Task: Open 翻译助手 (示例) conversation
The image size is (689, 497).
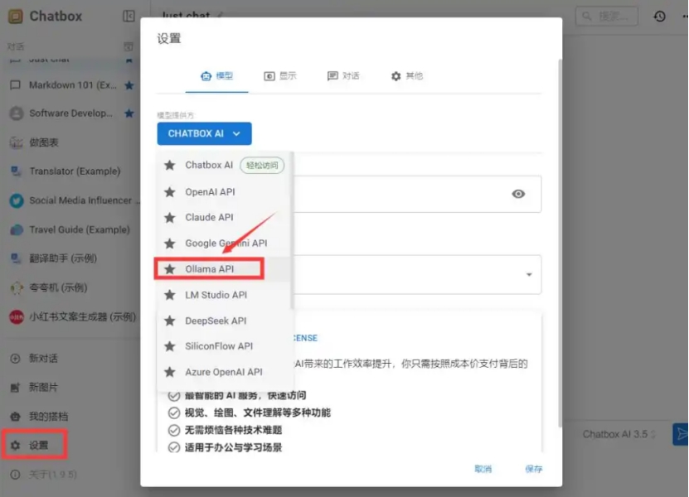Action: tap(72, 258)
